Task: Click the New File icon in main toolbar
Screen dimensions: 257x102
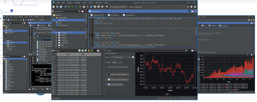Action: click(54, 7)
